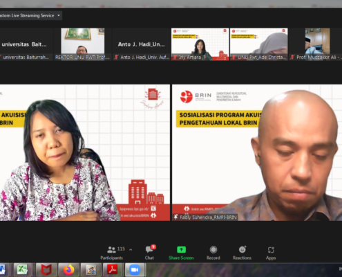Switch to Zoom in the taskbar
This screenshot has height=277, width=342.
pos(135,269)
